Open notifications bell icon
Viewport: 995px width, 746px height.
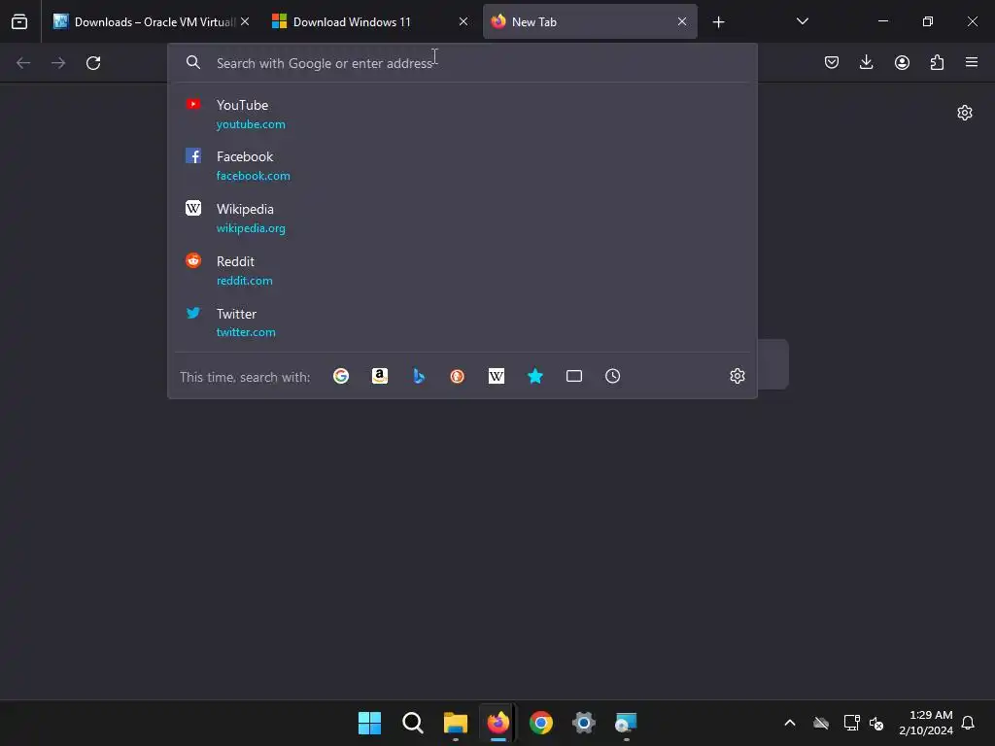968,723
